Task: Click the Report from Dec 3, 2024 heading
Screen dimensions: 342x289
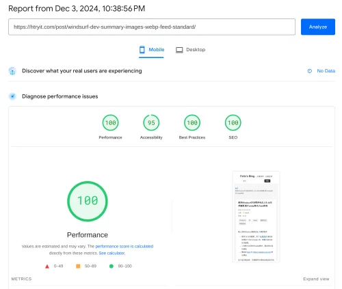Action: click(x=77, y=9)
